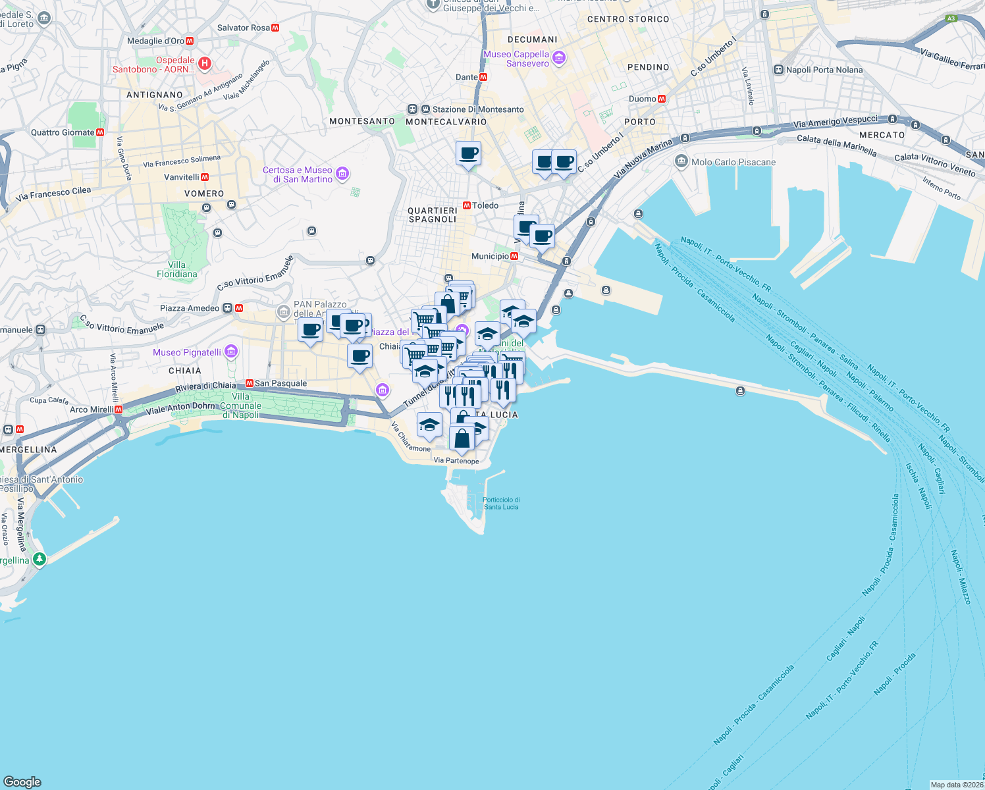Image resolution: width=985 pixels, height=790 pixels.
Task: Open the hospital marker at Ospedale Santobono
Action: pos(205,63)
